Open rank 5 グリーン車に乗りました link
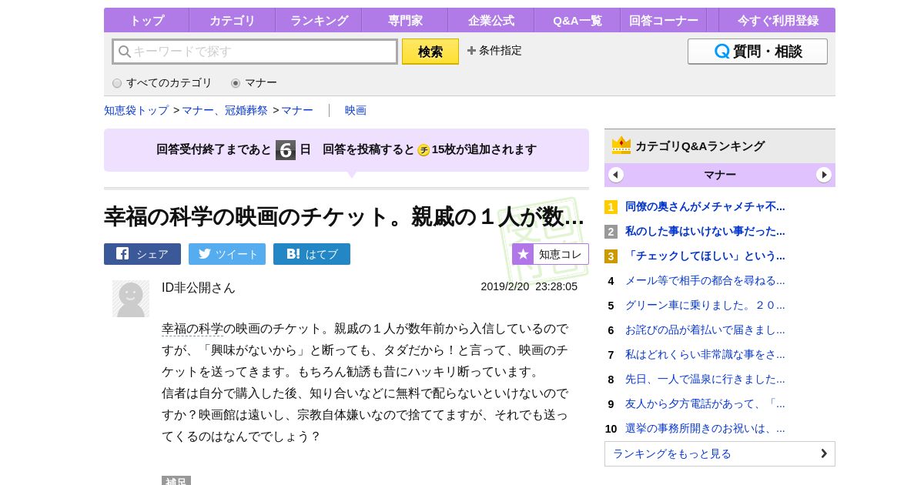This screenshot has width=924, height=485. [705, 305]
